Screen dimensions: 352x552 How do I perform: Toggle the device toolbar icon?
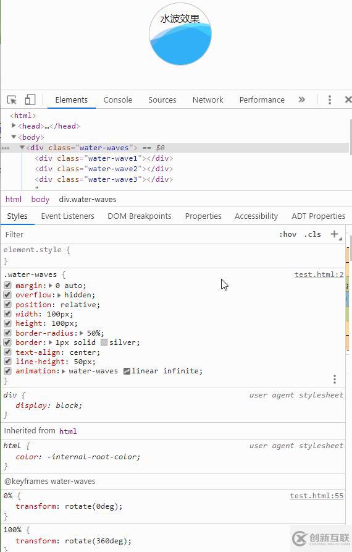(x=30, y=100)
